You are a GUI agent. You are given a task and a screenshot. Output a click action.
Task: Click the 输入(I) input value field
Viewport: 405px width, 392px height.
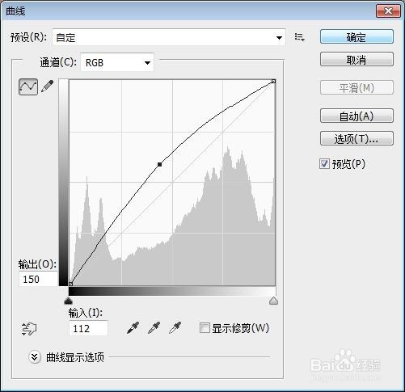coord(88,328)
